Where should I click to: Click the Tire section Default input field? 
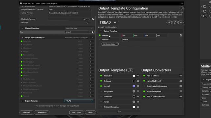(x=77, y=32)
